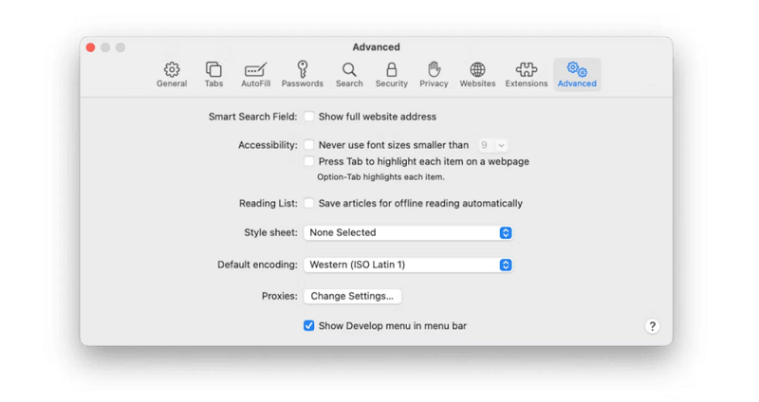Viewport: 759px width, 402px height.
Task: Click the Reading List label
Action: [x=268, y=203]
